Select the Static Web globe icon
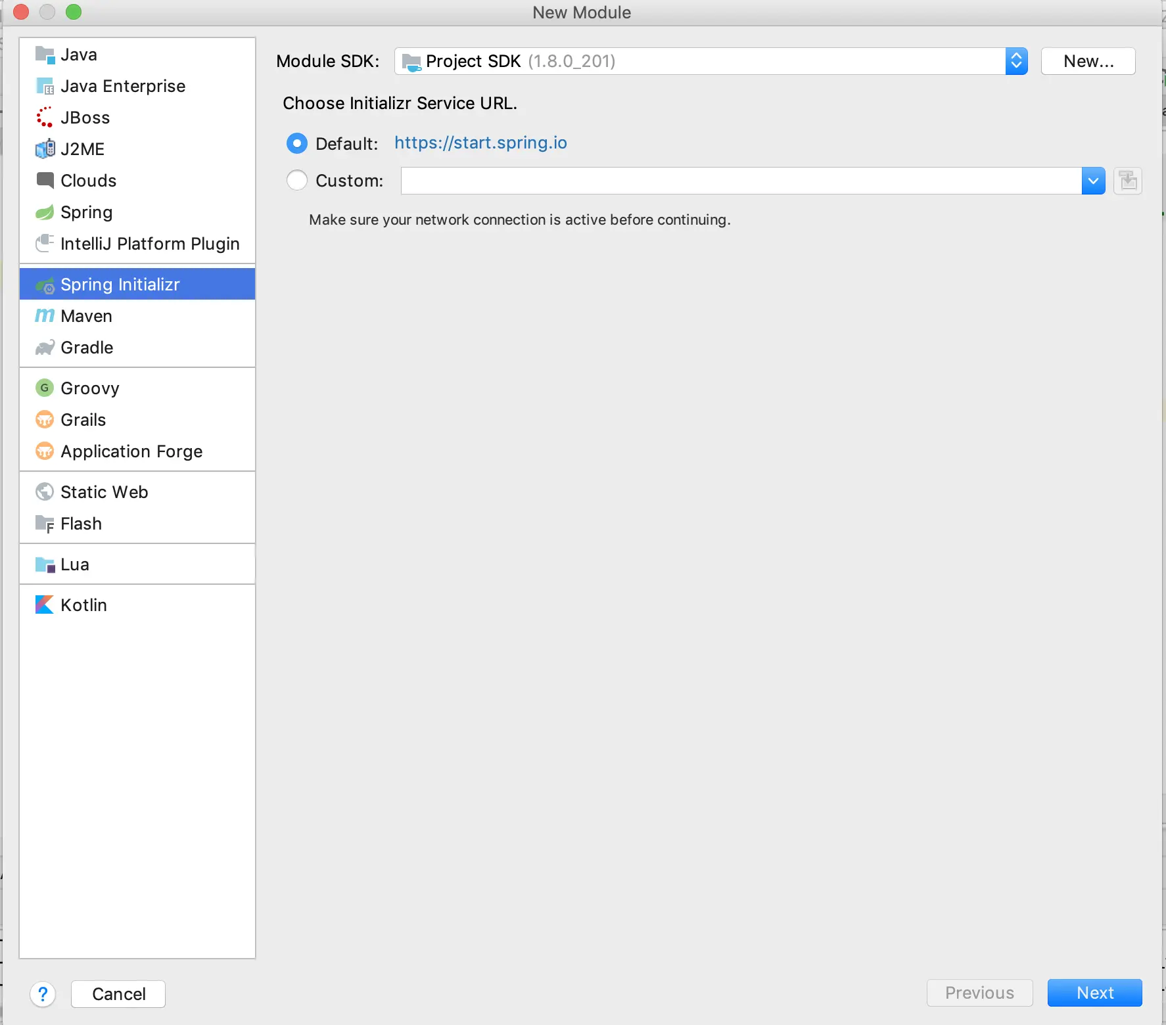Image resolution: width=1166 pixels, height=1025 pixels. [45, 491]
